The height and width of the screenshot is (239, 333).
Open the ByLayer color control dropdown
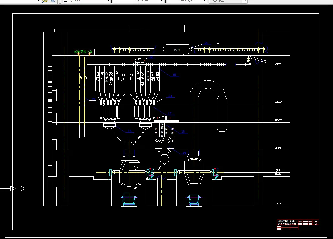(x=86, y=1)
